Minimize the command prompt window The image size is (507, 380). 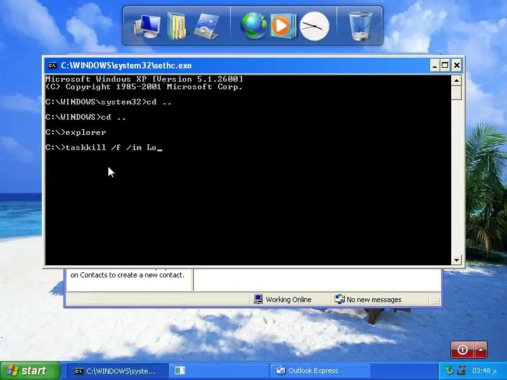coord(435,66)
